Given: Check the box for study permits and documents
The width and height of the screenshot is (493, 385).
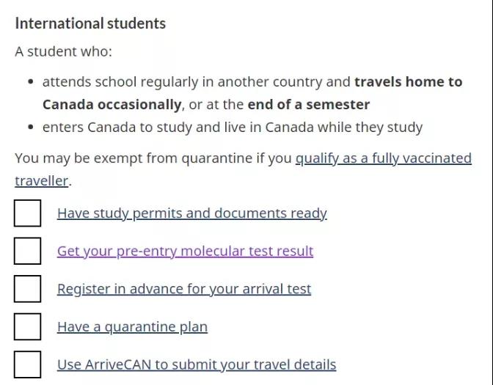Looking at the screenshot, I should click(27, 213).
